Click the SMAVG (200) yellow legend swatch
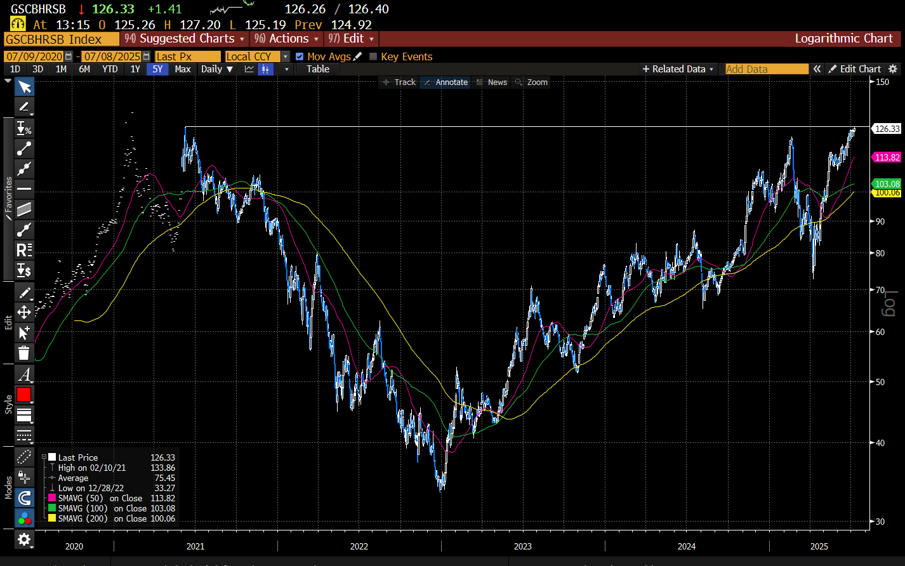Screen dimensions: 905x566 click(x=52, y=519)
